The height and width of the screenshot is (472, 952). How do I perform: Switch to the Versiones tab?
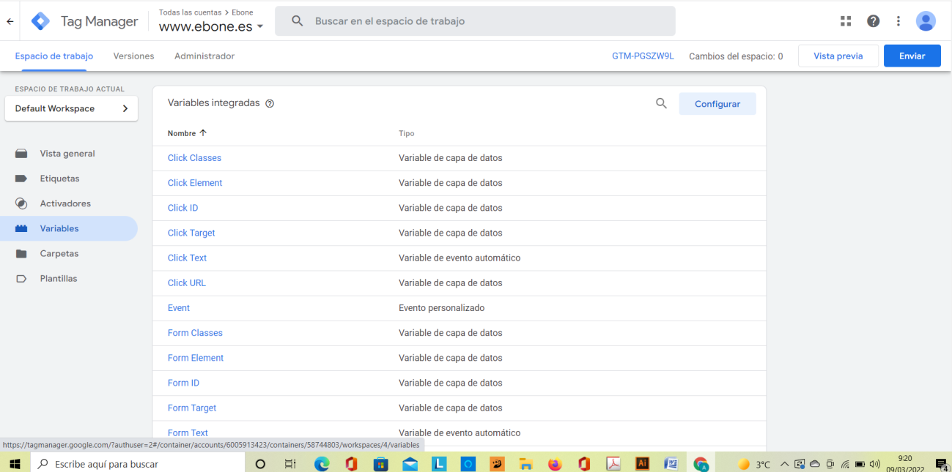[133, 56]
